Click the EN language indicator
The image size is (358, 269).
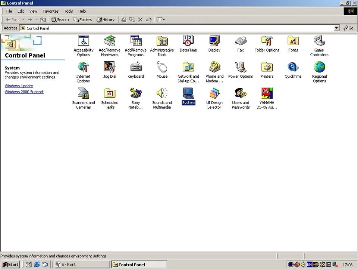pos(309,265)
